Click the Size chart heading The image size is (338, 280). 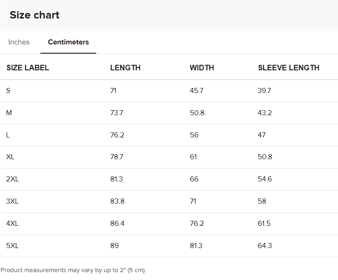(x=35, y=15)
